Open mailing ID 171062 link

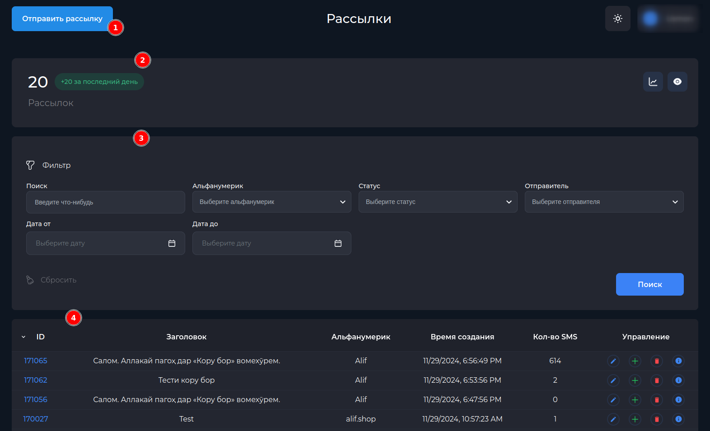(36, 380)
